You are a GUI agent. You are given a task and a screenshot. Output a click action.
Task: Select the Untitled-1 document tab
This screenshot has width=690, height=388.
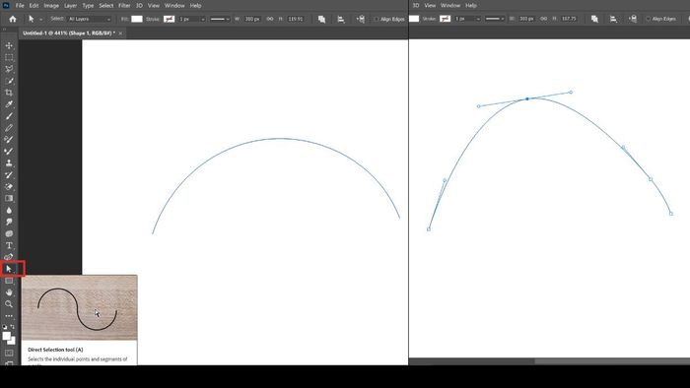pos(69,32)
